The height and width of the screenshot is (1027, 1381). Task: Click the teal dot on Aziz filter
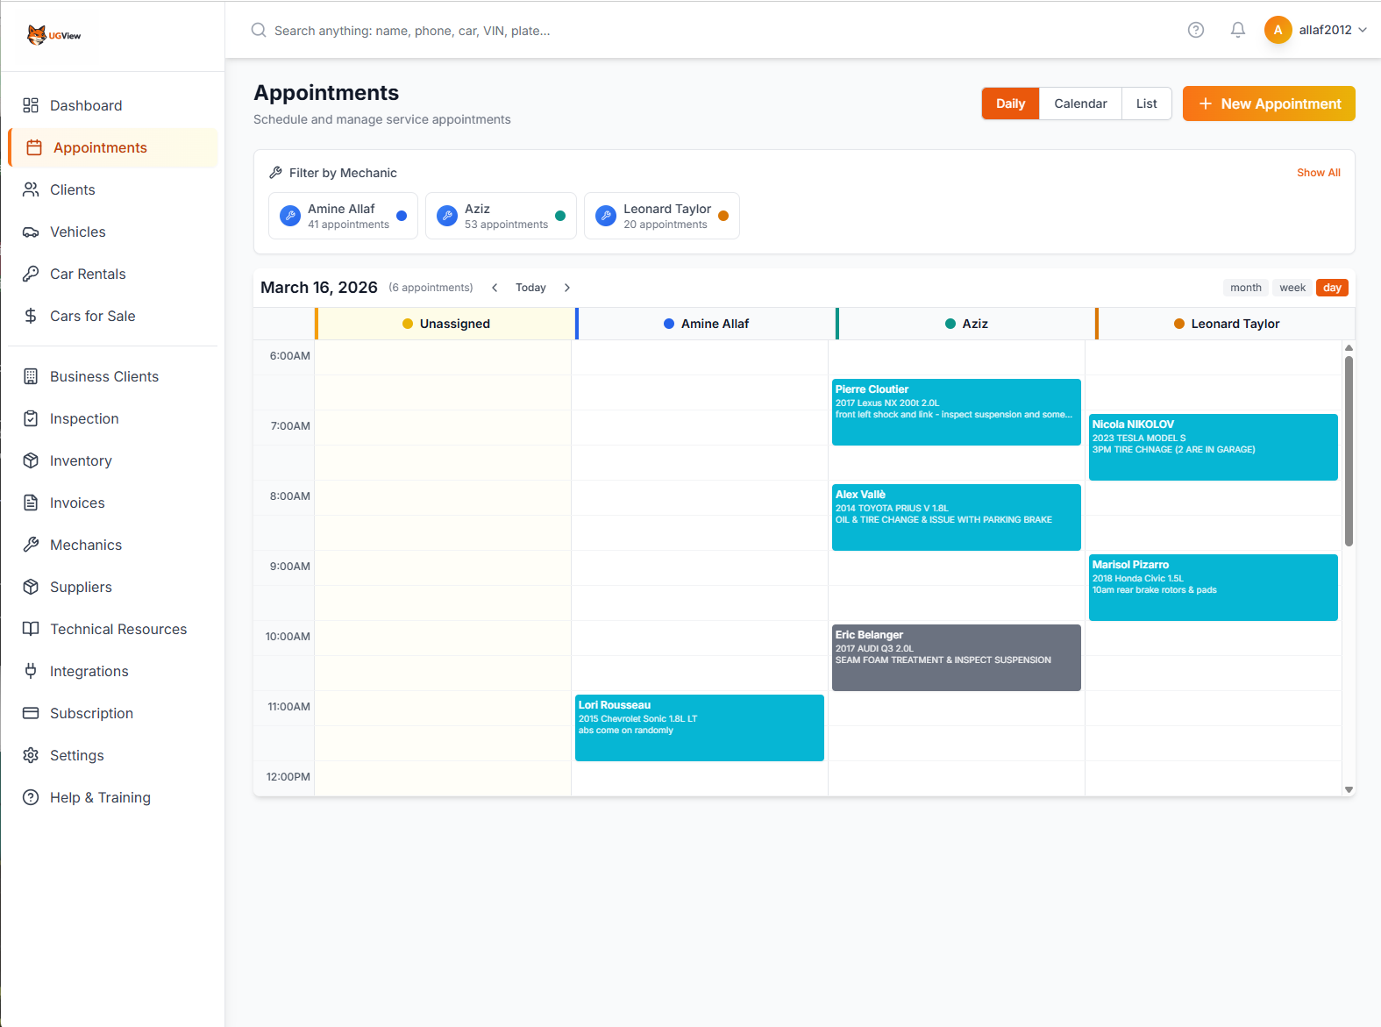tap(560, 216)
